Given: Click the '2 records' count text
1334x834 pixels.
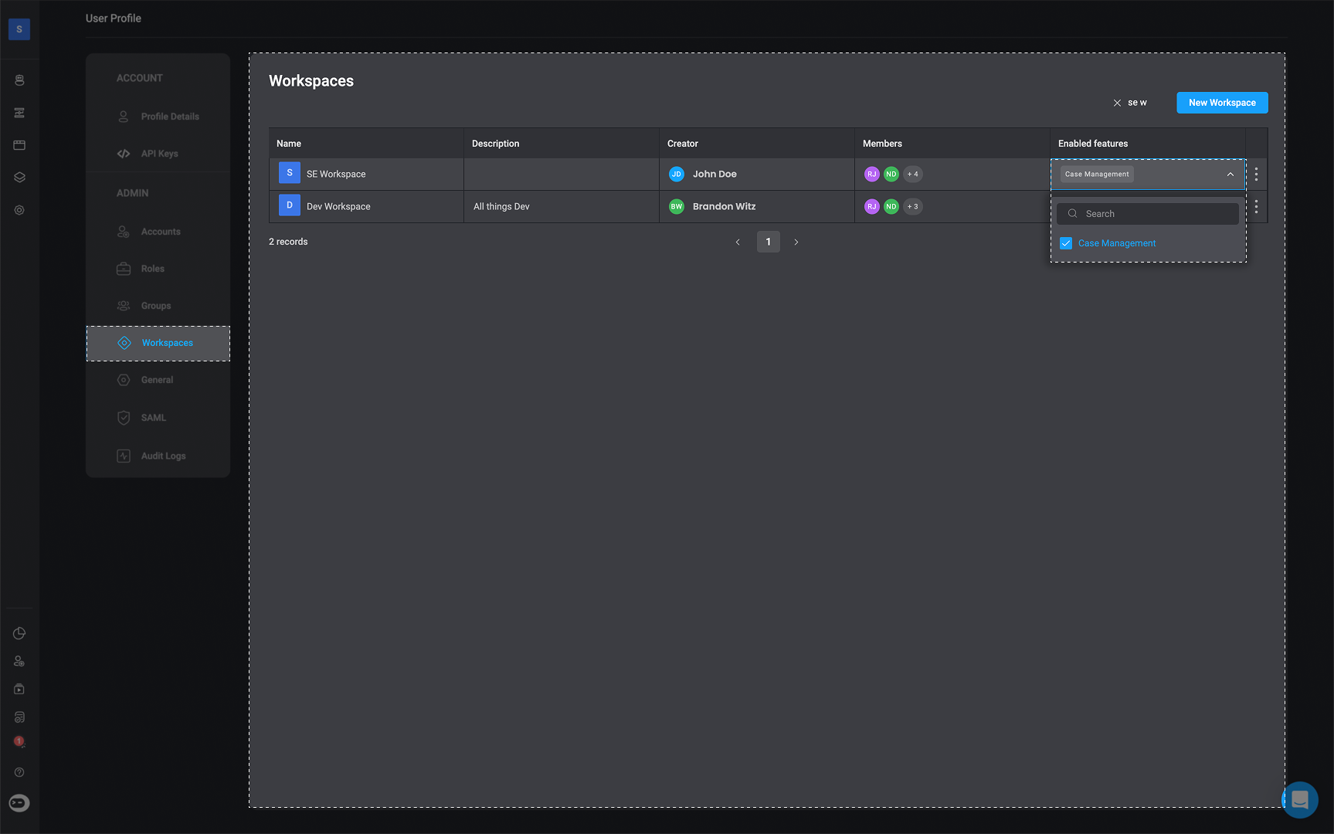Looking at the screenshot, I should pyautogui.click(x=288, y=242).
